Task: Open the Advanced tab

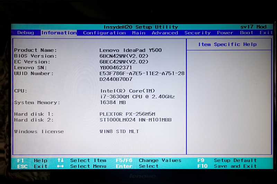Action: (165, 33)
